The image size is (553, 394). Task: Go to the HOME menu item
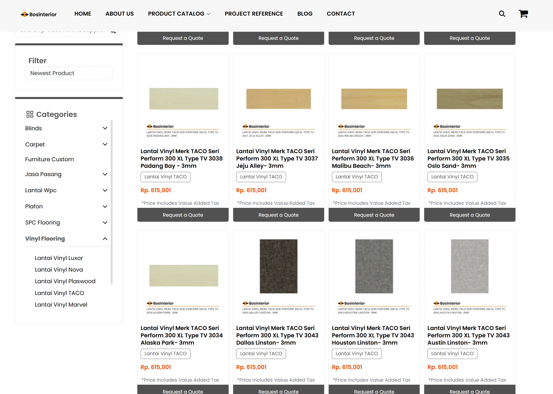click(x=83, y=14)
